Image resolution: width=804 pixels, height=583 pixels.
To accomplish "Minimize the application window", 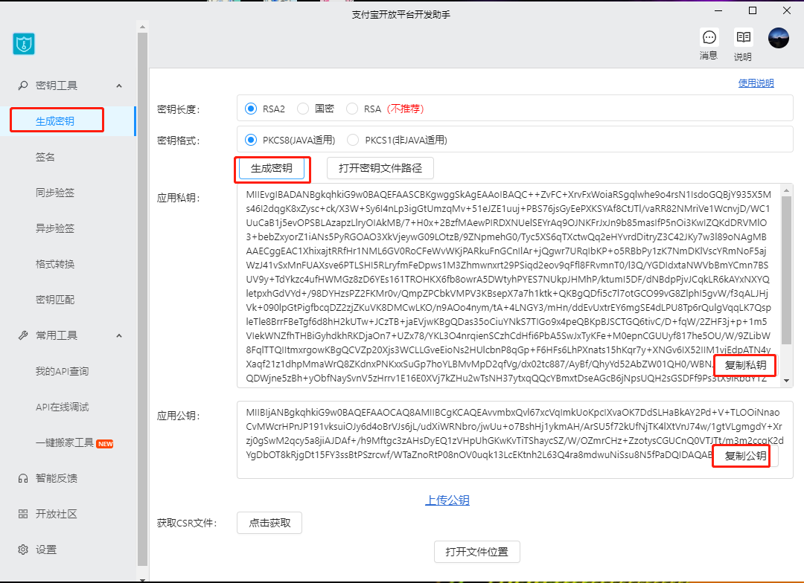I will (x=718, y=10).
